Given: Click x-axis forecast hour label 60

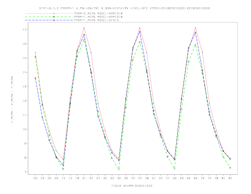Looking at the screenshot, I should click(175, 178).
